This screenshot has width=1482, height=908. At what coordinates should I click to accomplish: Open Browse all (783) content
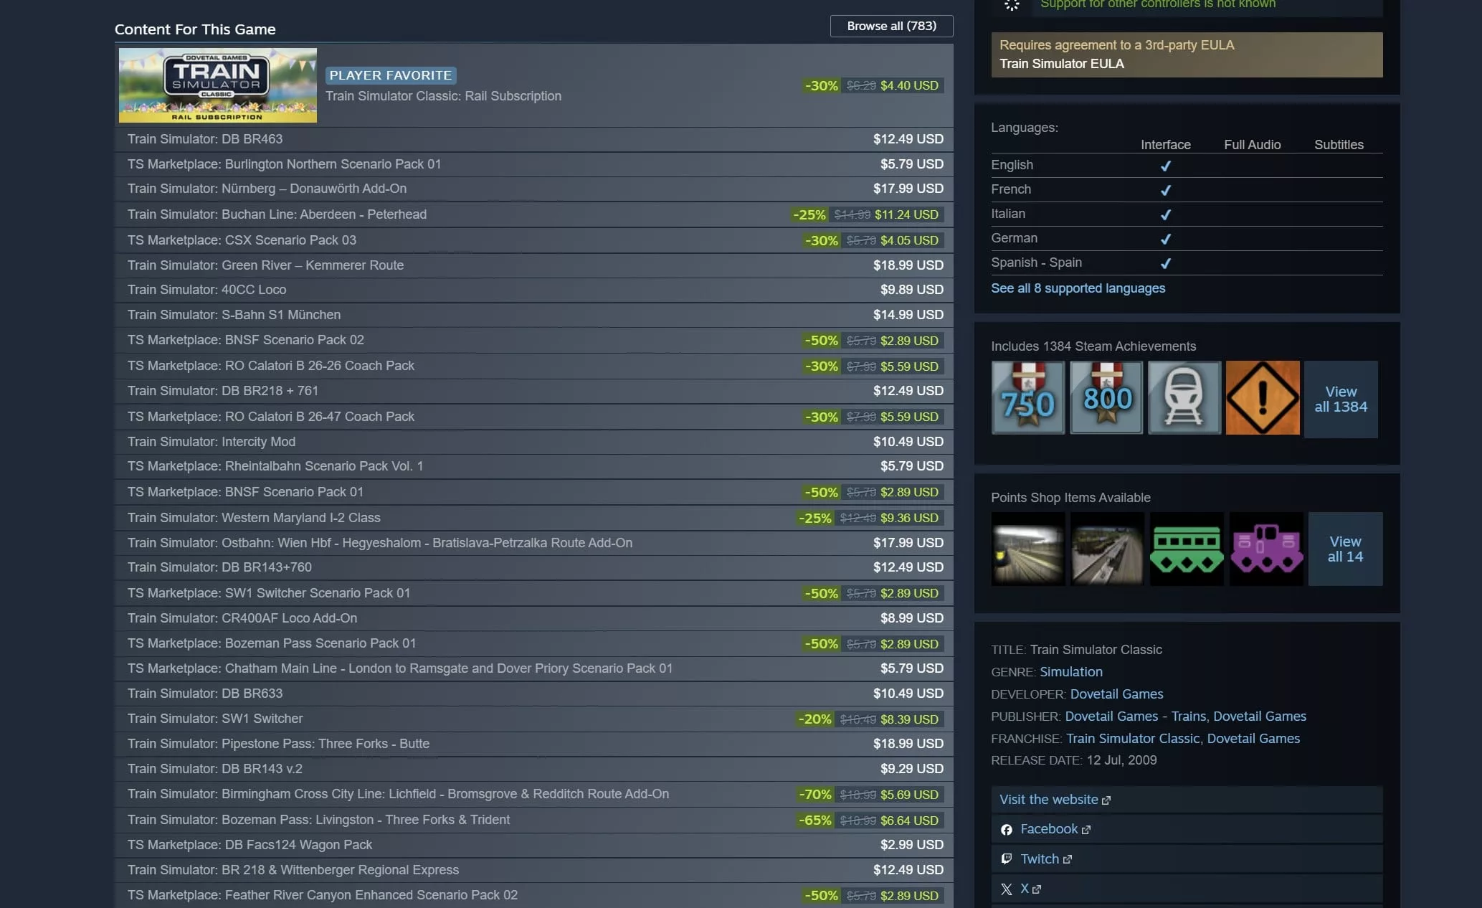890,26
